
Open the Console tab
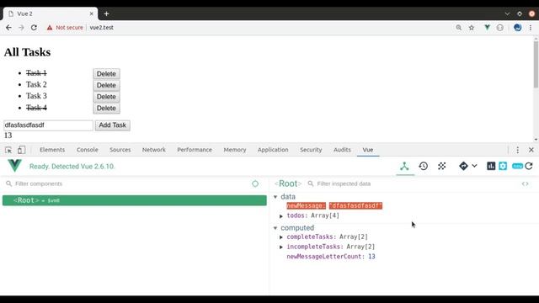88,150
